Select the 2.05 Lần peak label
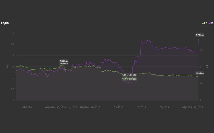 pos(64,61)
